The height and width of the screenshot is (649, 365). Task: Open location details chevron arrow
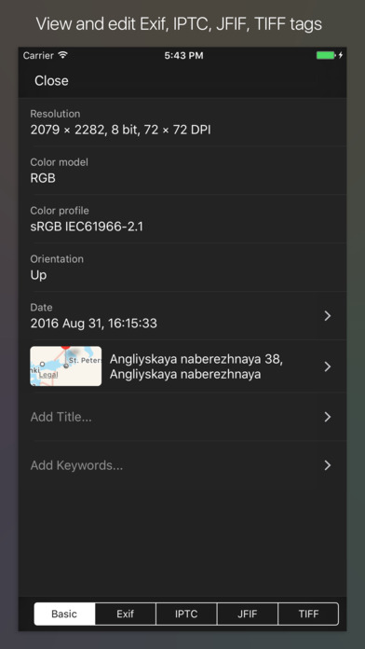(328, 366)
